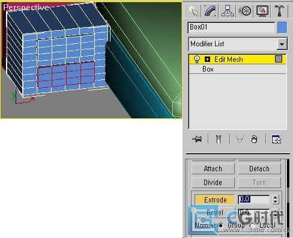This screenshot has width=293, height=238.
Task: Open the Motion panel tab
Action: pyautogui.click(x=245, y=10)
